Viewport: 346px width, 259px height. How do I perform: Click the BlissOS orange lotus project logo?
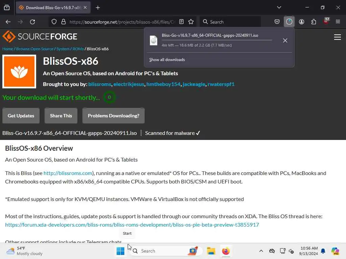[19, 71]
